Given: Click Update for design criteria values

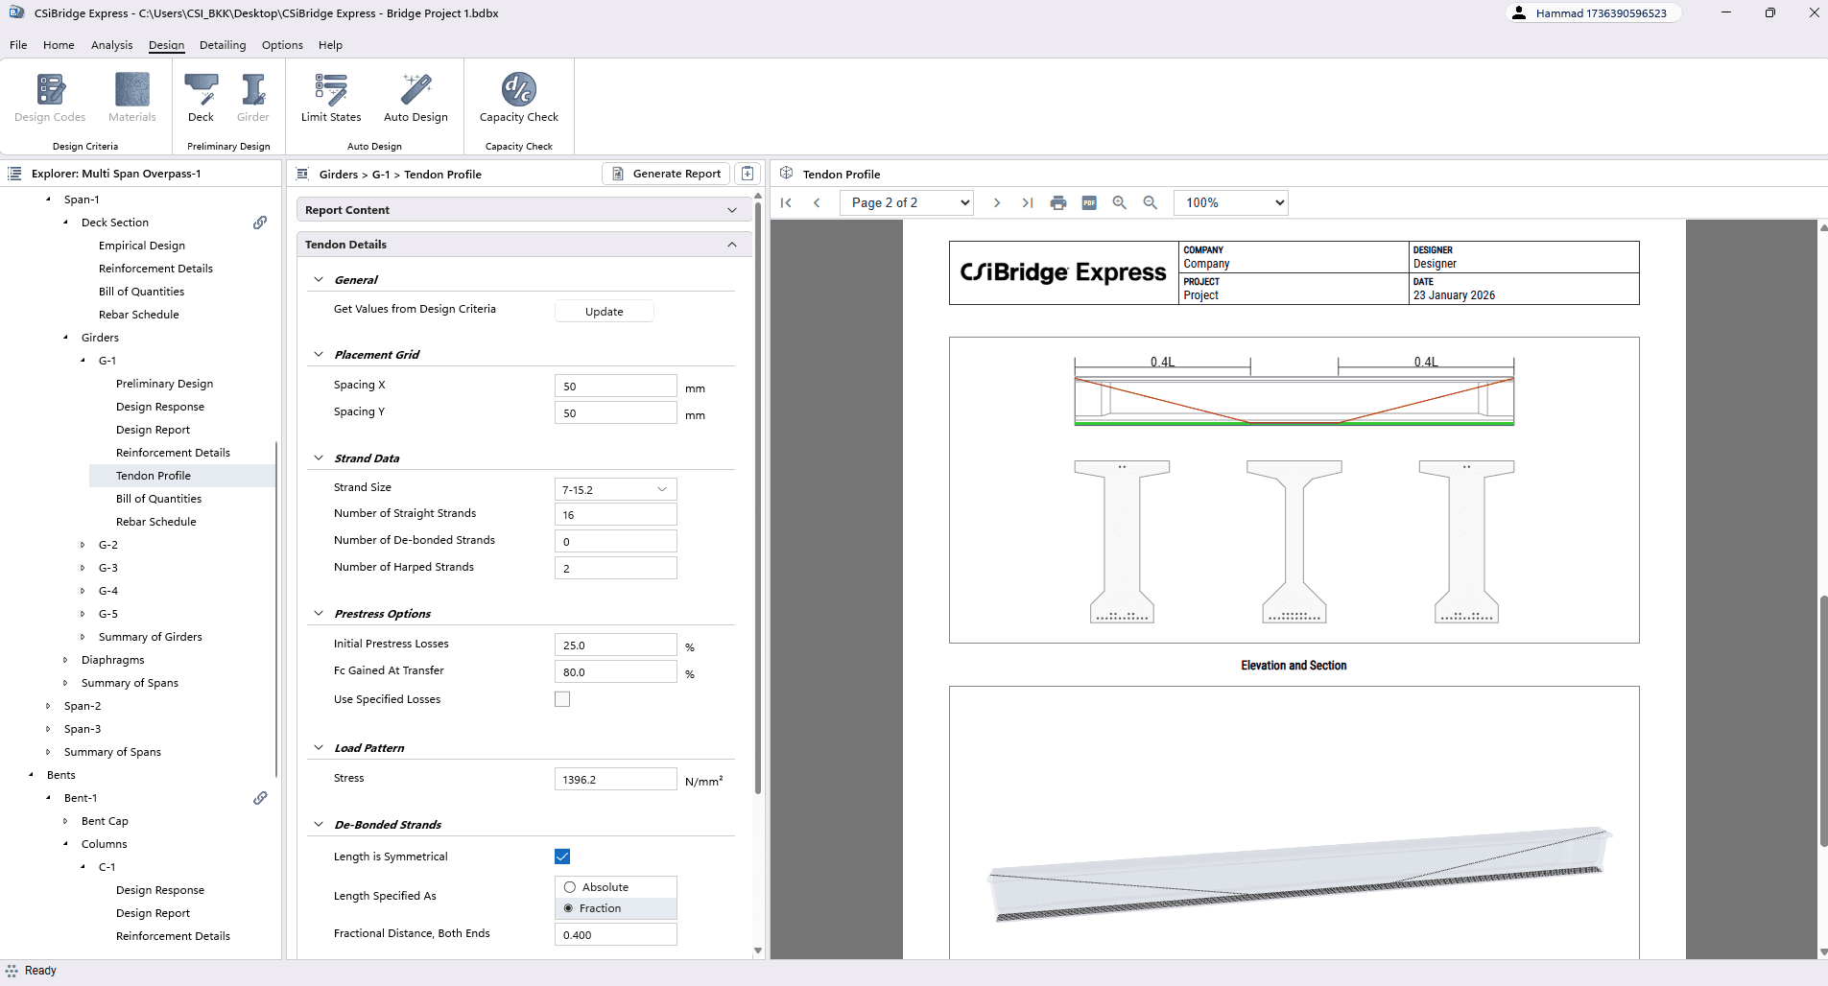Looking at the screenshot, I should pyautogui.click(x=604, y=312).
